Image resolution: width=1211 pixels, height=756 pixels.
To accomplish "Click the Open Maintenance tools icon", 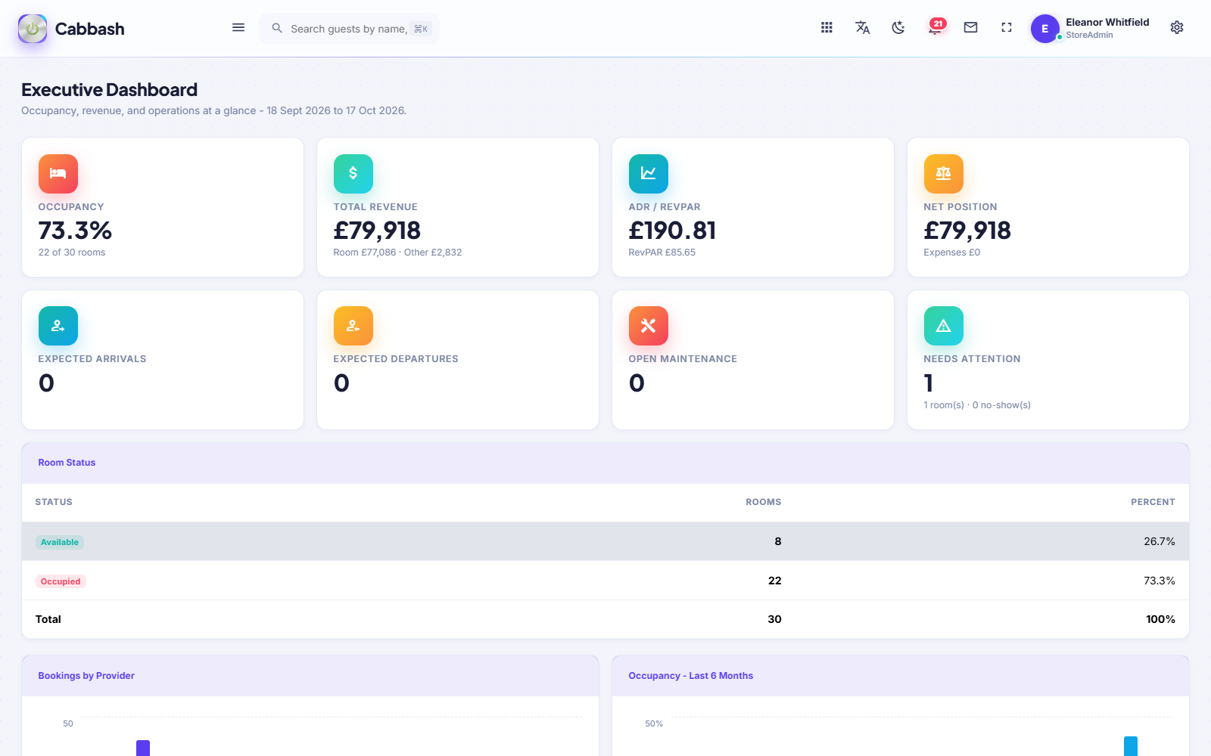I will [649, 326].
